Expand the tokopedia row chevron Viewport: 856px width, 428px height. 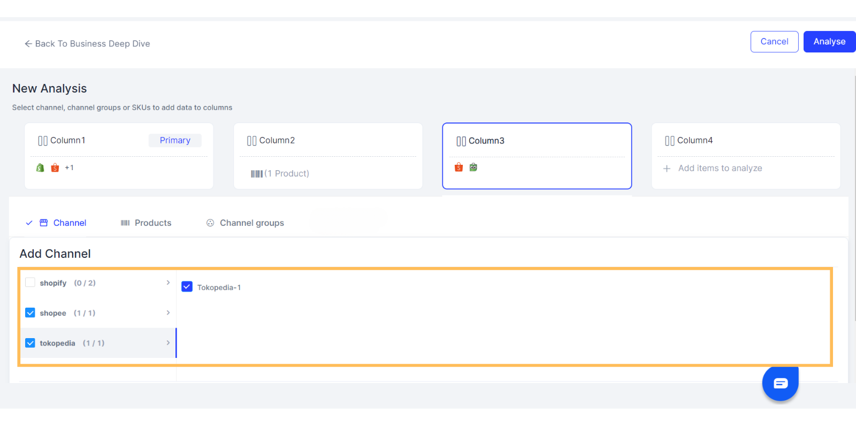click(x=168, y=342)
